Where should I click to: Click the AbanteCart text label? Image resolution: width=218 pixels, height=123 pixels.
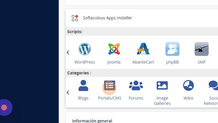[x=143, y=62]
